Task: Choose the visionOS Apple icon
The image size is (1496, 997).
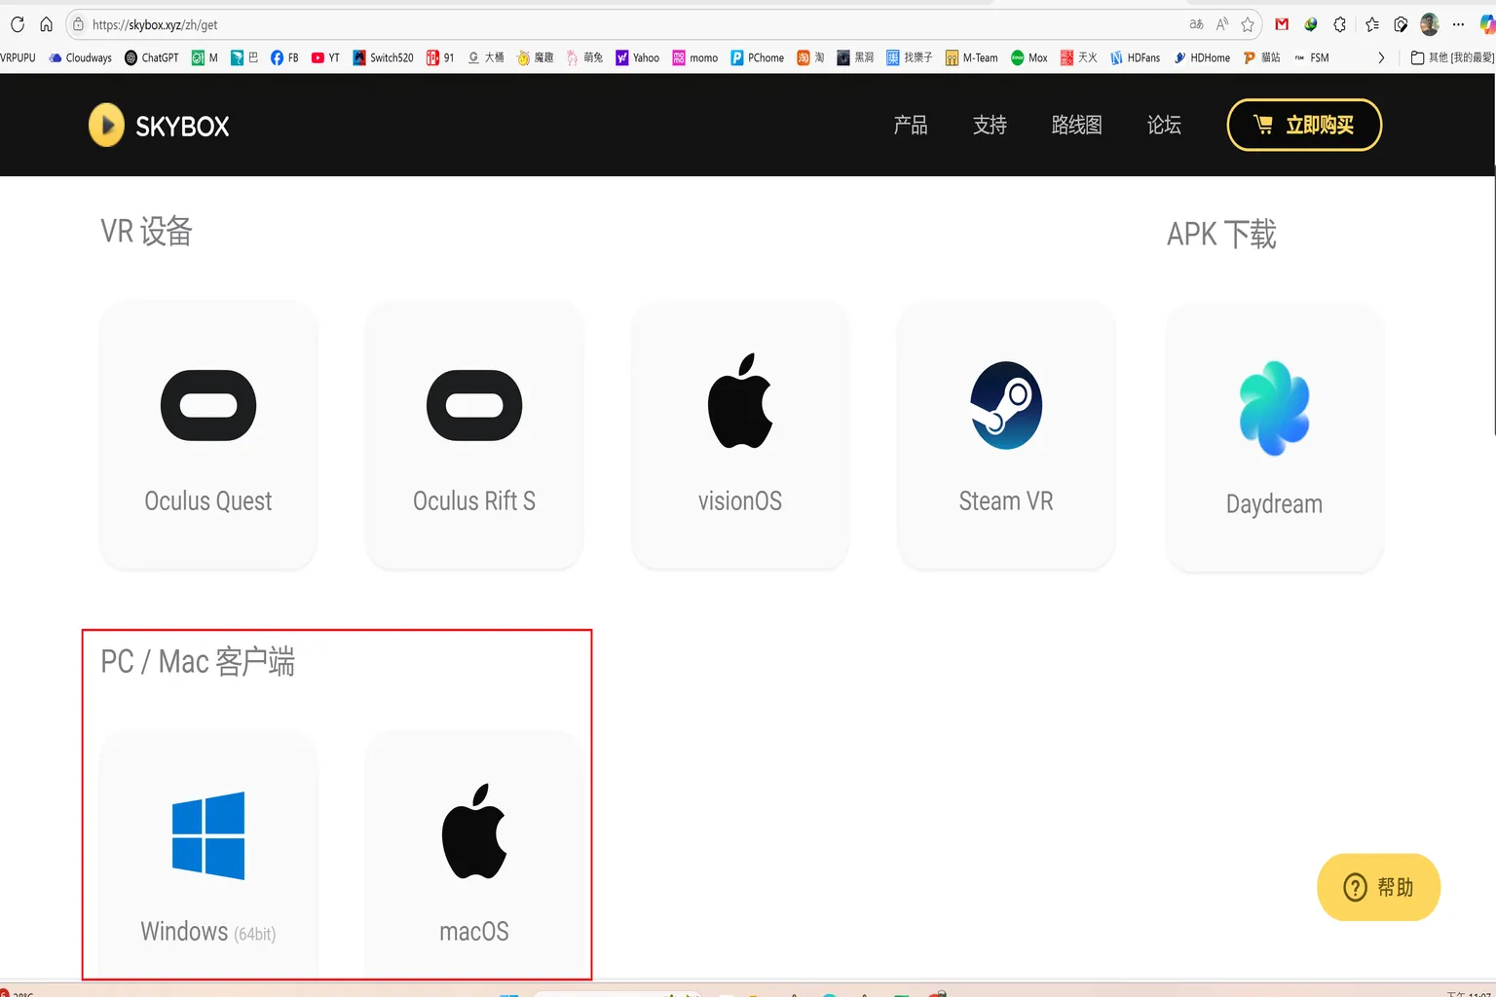Action: [740, 402]
